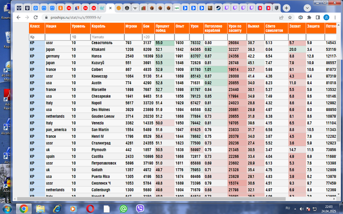
Task: Go back to the previous page
Action: coord(18,18)
